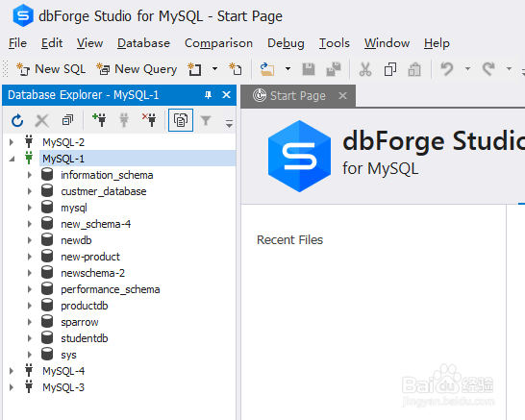525x420 pixels.
Task: Click the New Connection plug icon
Action: (x=99, y=120)
